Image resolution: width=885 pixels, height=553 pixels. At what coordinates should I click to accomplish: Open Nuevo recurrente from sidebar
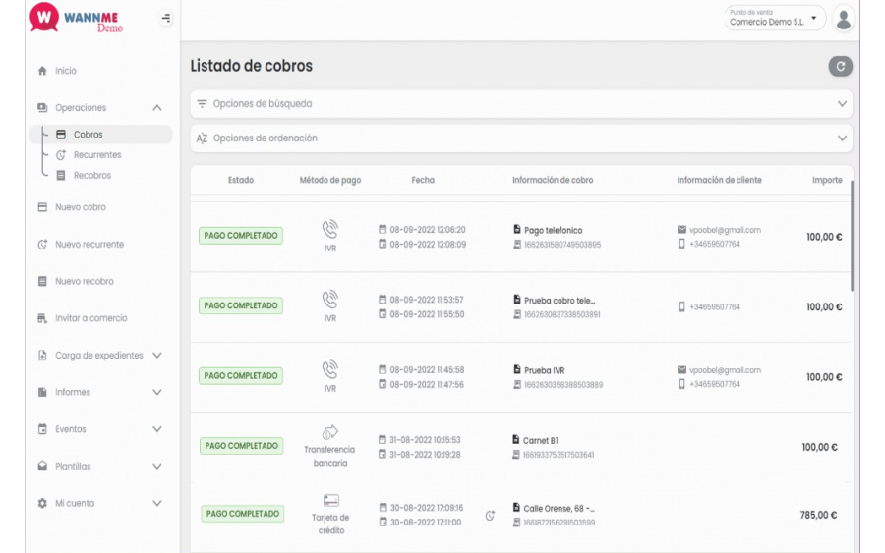coord(89,245)
